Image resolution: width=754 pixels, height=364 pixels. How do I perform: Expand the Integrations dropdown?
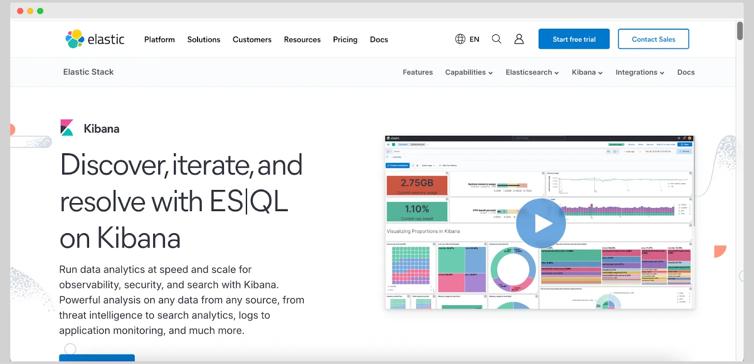click(640, 72)
